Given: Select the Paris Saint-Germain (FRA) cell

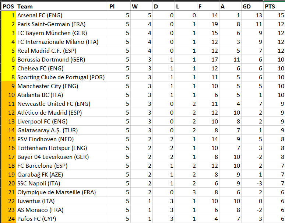Looking at the screenshot, I should pyautogui.click(x=62, y=24).
